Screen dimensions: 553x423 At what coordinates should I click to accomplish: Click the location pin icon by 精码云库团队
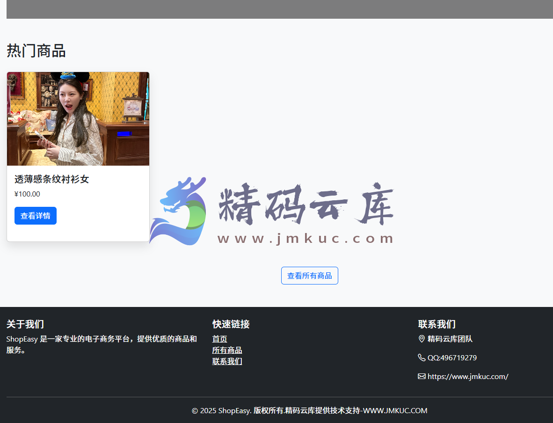(422, 339)
